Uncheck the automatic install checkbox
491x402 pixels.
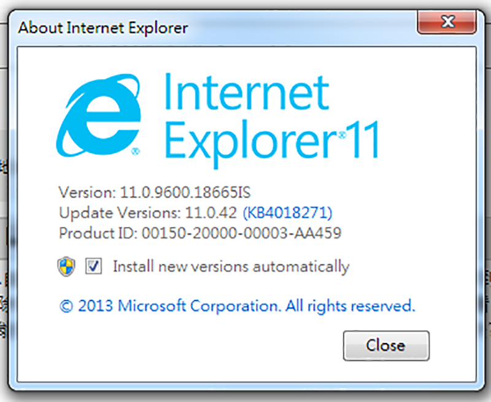(x=93, y=266)
